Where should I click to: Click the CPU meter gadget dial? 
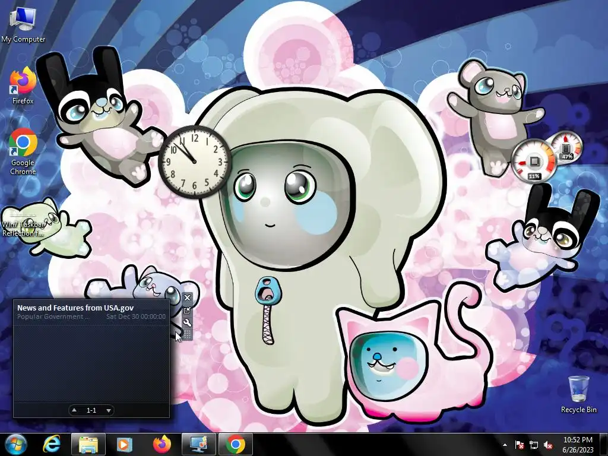pos(534,161)
